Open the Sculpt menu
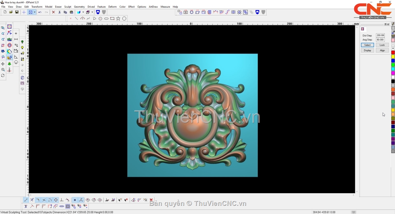Image resolution: width=395 pixels, height=214 pixels. pos(67,7)
